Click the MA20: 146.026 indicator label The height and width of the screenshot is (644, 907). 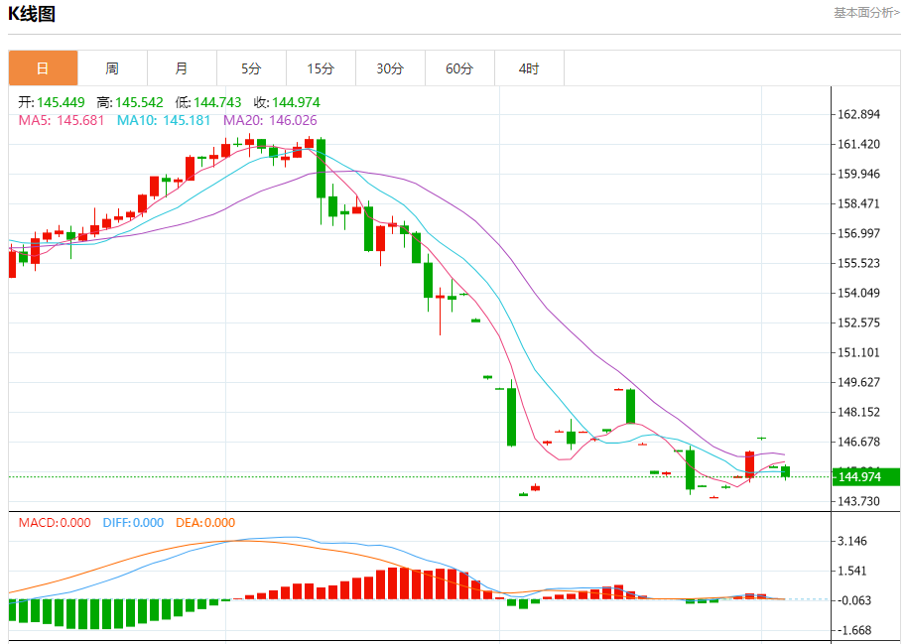(x=270, y=120)
